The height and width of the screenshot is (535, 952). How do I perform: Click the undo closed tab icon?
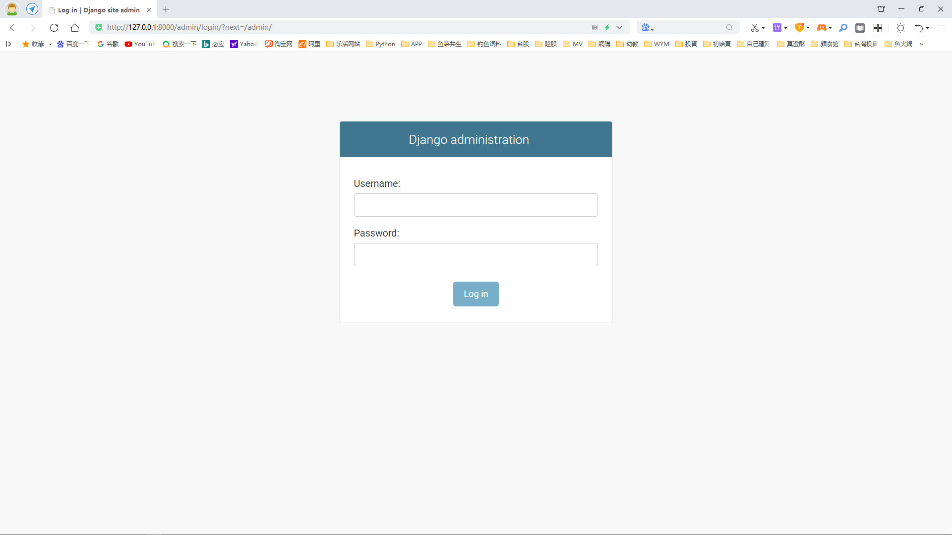point(919,28)
